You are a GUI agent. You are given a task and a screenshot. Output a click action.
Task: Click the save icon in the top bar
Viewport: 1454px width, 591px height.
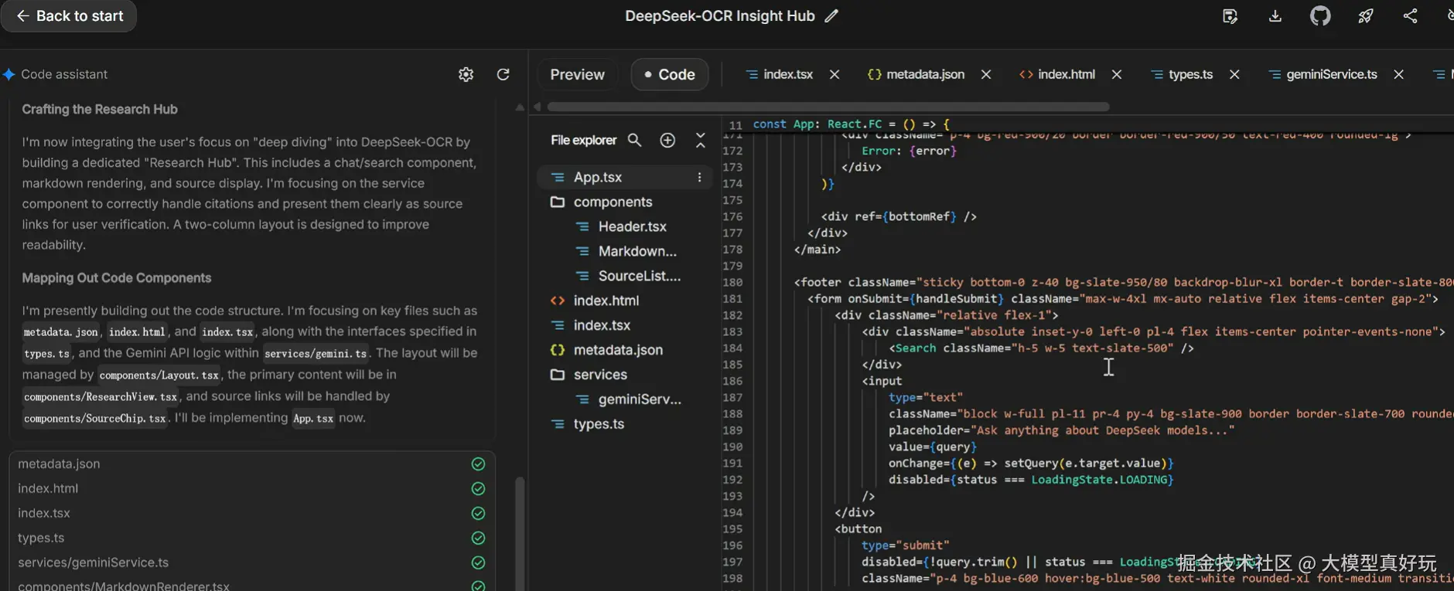click(1230, 16)
